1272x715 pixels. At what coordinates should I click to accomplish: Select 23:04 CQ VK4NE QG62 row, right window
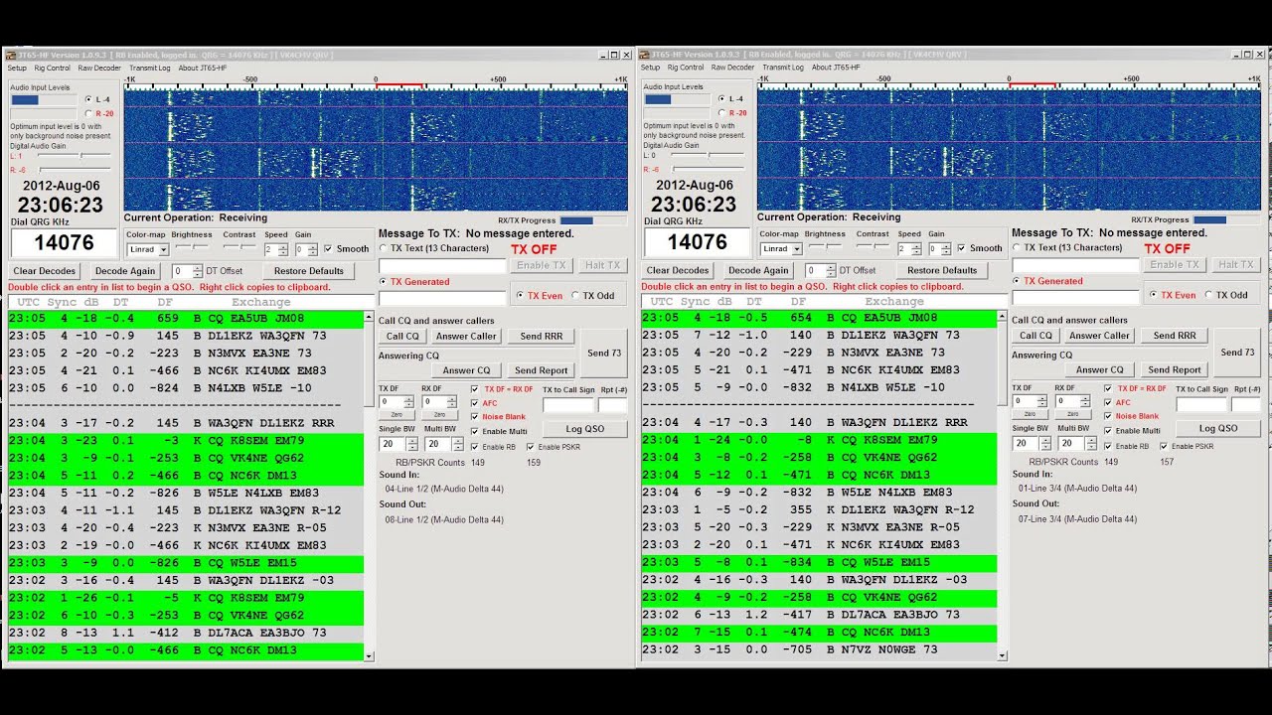819,458
